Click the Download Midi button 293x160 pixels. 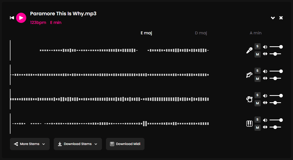[x=125, y=144]
